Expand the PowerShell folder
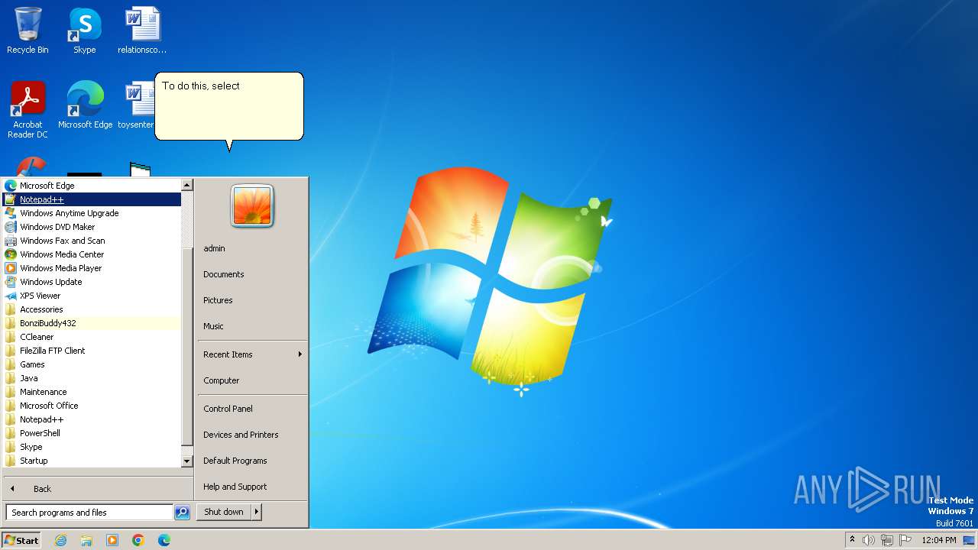 pos(91,433)
